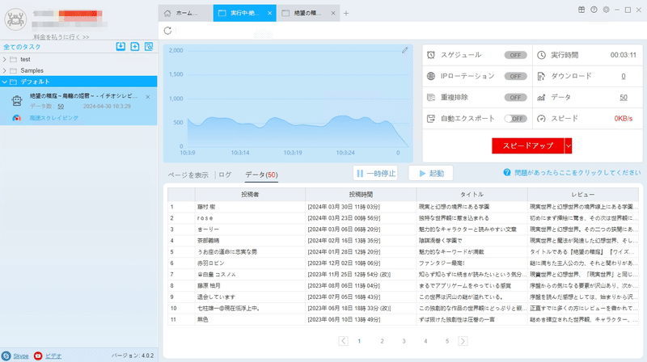
Task: Go to page 3 of the data
Action: 404,341
